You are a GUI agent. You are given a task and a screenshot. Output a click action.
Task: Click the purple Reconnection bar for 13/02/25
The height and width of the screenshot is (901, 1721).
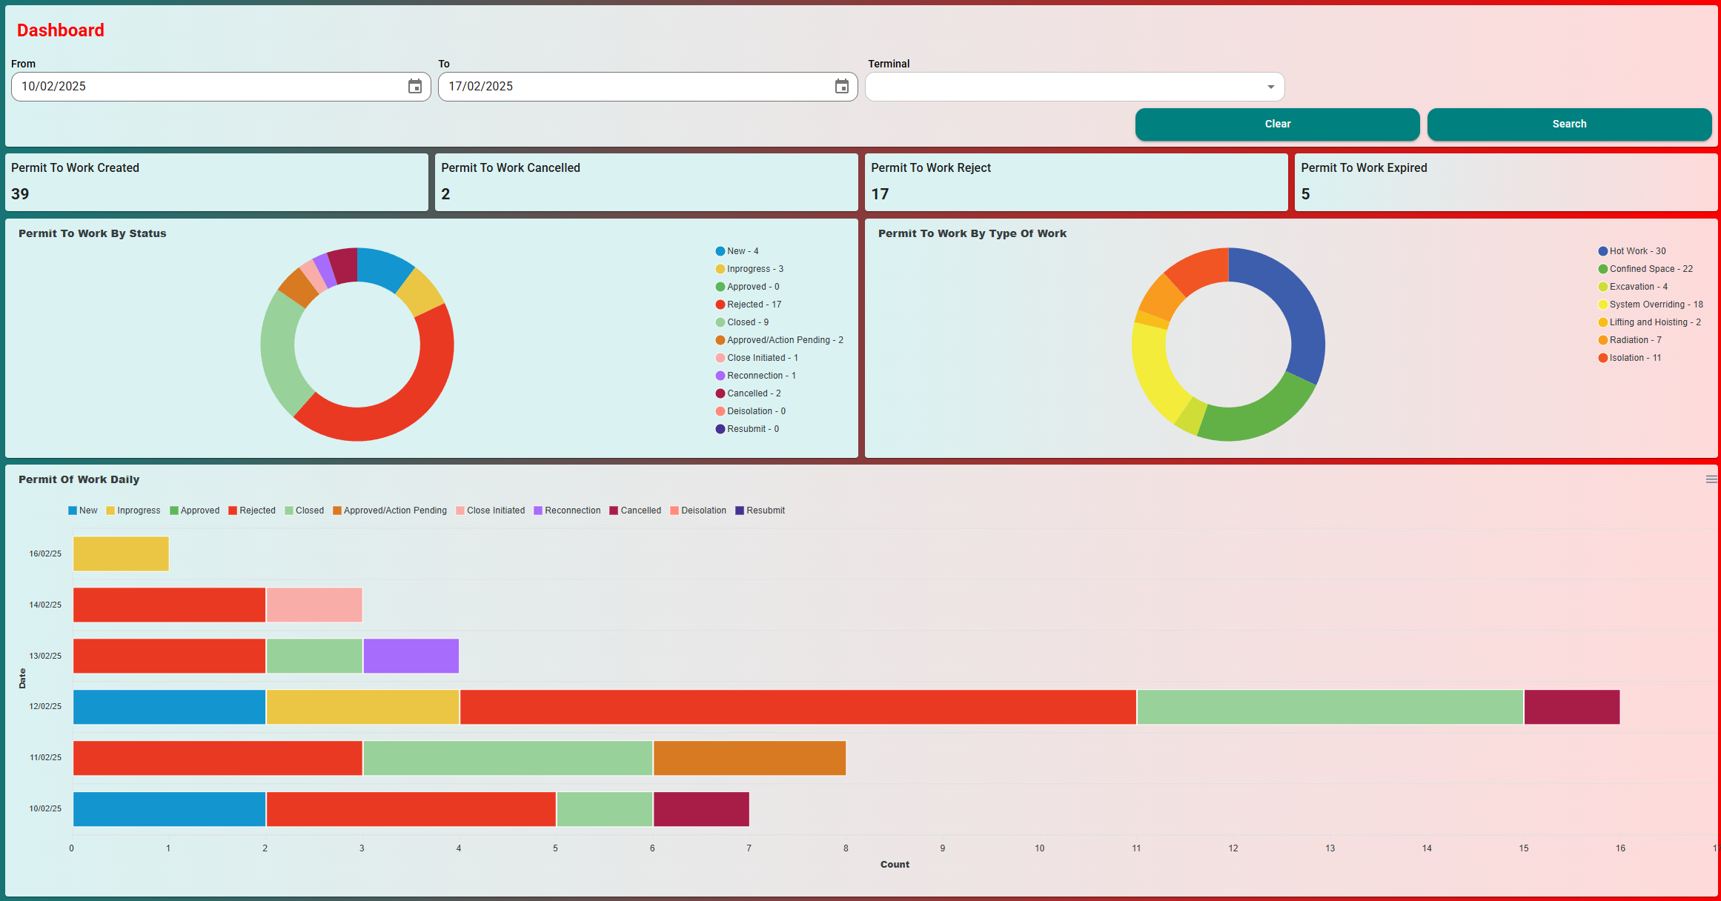coord(411,656)
